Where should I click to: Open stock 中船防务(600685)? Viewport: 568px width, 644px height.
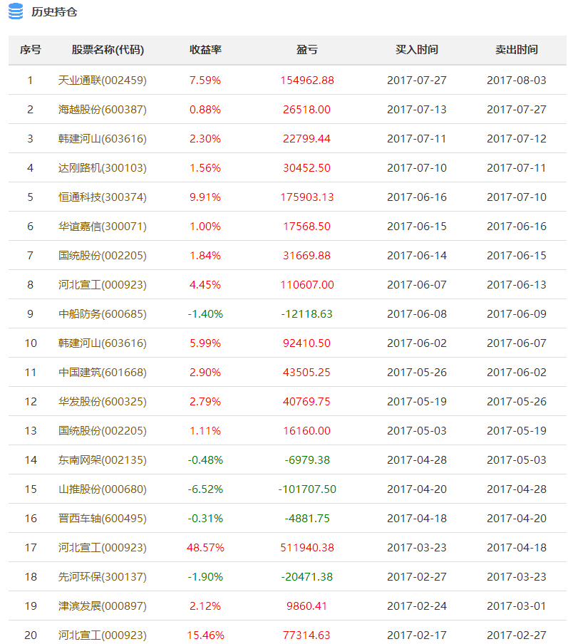click(102, 313)
